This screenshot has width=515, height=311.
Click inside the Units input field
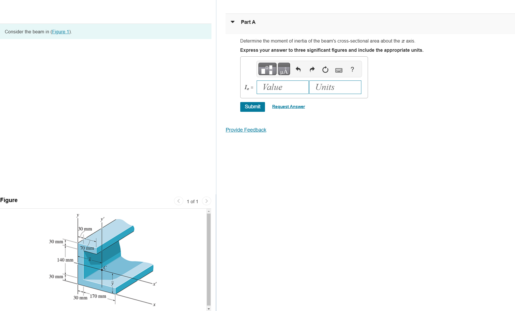pos(335,87)
